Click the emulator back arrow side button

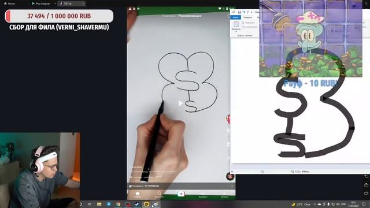pyautogui.click(x=366, y=176)
